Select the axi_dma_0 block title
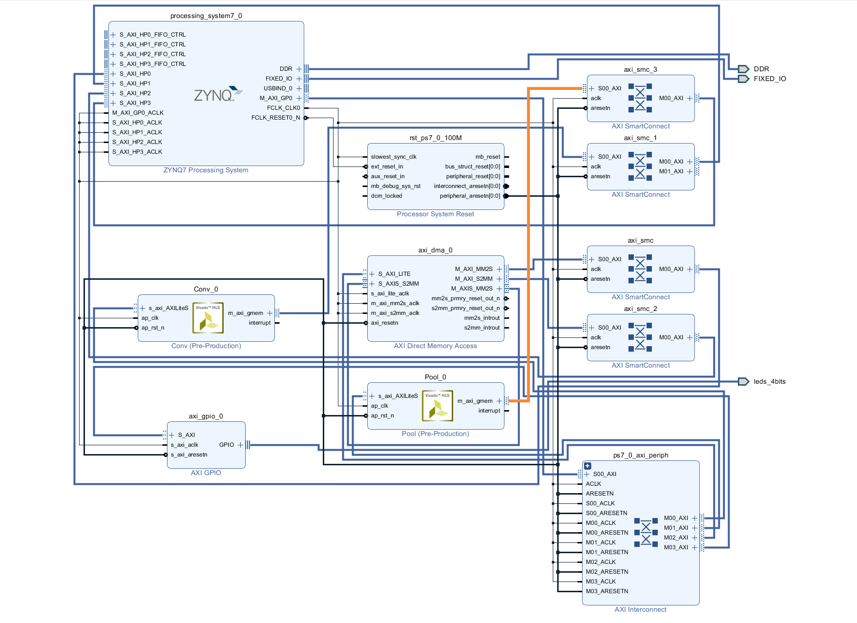This screenshot has width=857, height=623. (x=436, y=250)
